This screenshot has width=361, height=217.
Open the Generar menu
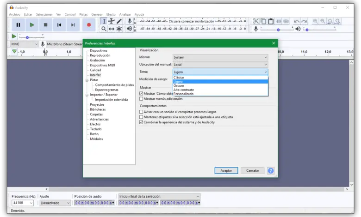point(97,14)
